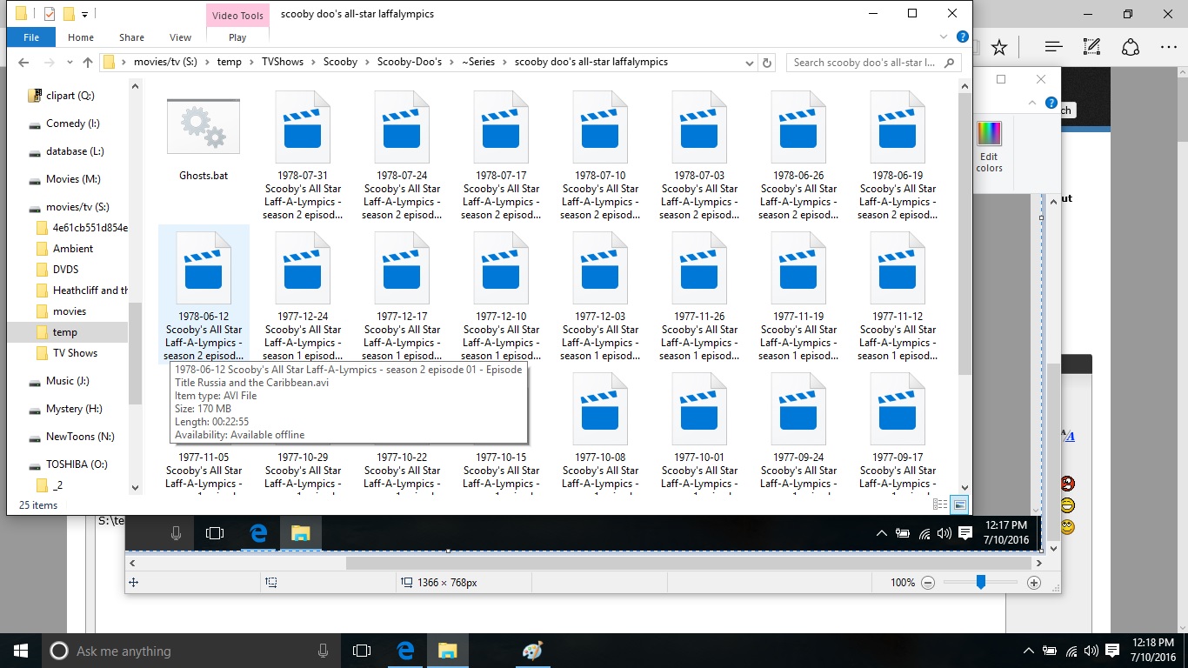Image resolution: width=1188 pixels, height=668 pixels.
Task: Select Comedy (I:) drive in the navigation pane
Action: (72, 124)
